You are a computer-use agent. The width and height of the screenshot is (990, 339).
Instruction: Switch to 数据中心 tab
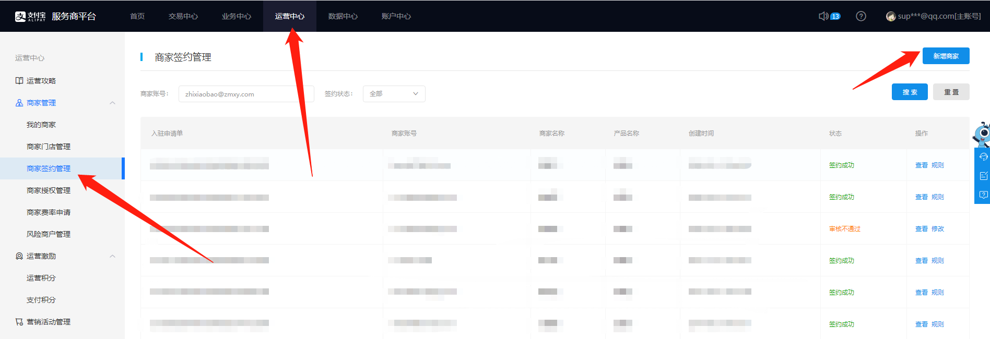pos(343,16)
